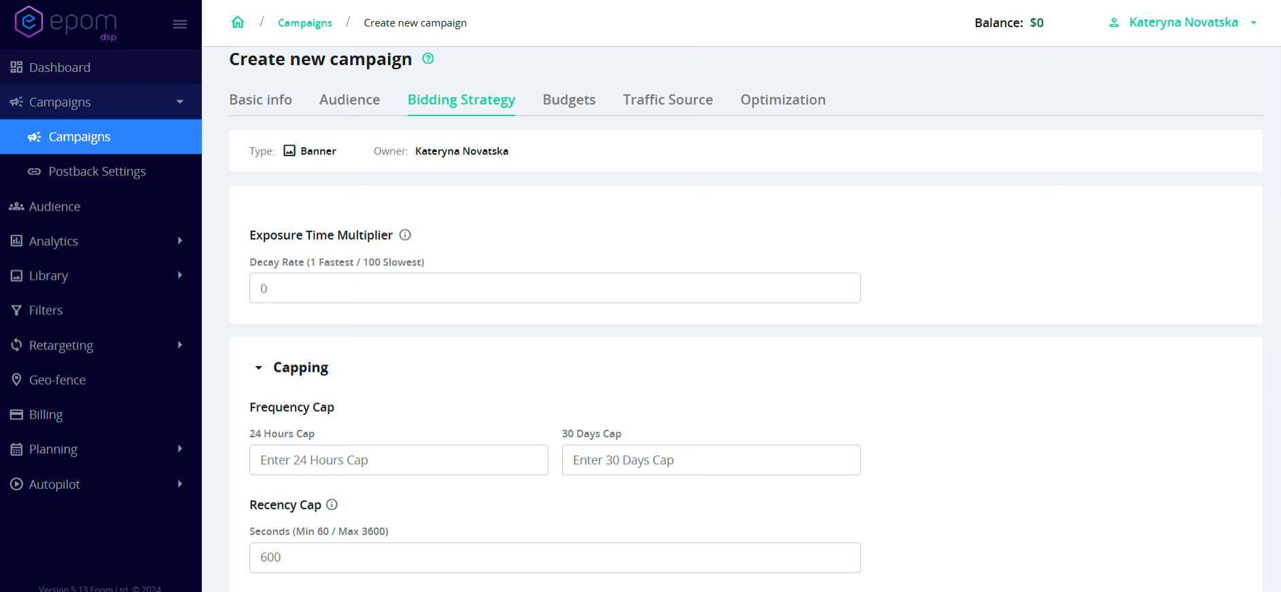1281x592 pixels.
Task: Click the user profile avatar icon
Action: coord(1114,22)
